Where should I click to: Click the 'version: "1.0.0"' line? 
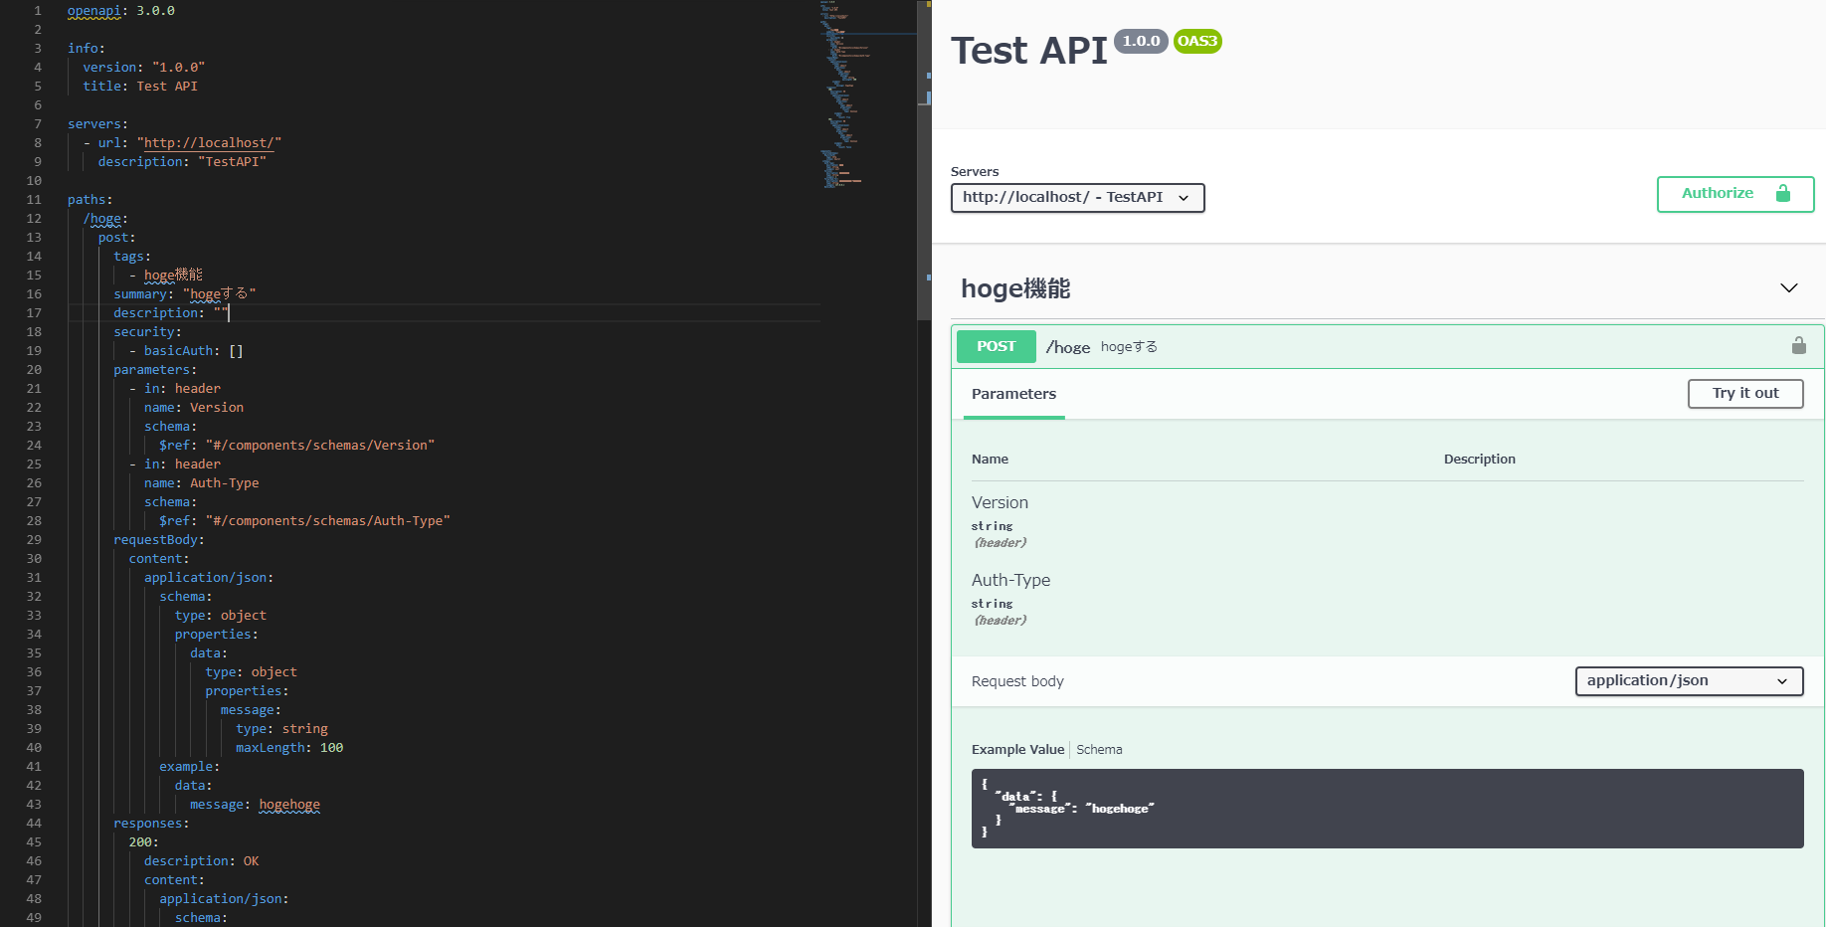(144, 68)
